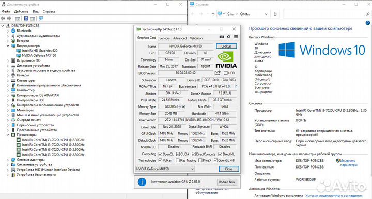Select the NVIDIA GeForce MX150 adapter in tree
The height and width of the screenshot is (199, 372).
pos(39,56)
